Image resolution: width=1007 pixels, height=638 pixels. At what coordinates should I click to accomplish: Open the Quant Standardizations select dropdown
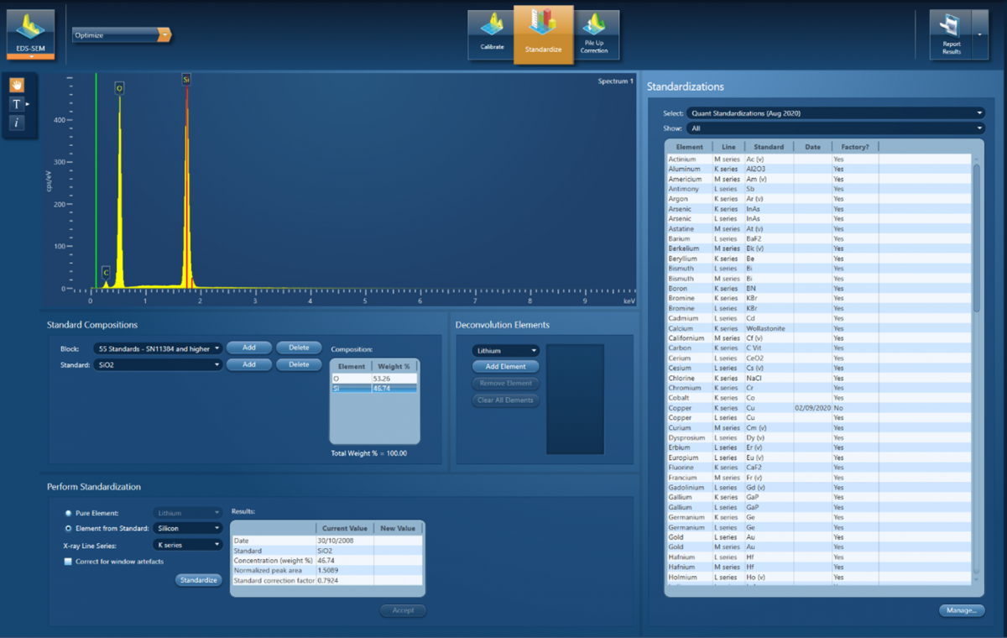(x=835, y=113)
